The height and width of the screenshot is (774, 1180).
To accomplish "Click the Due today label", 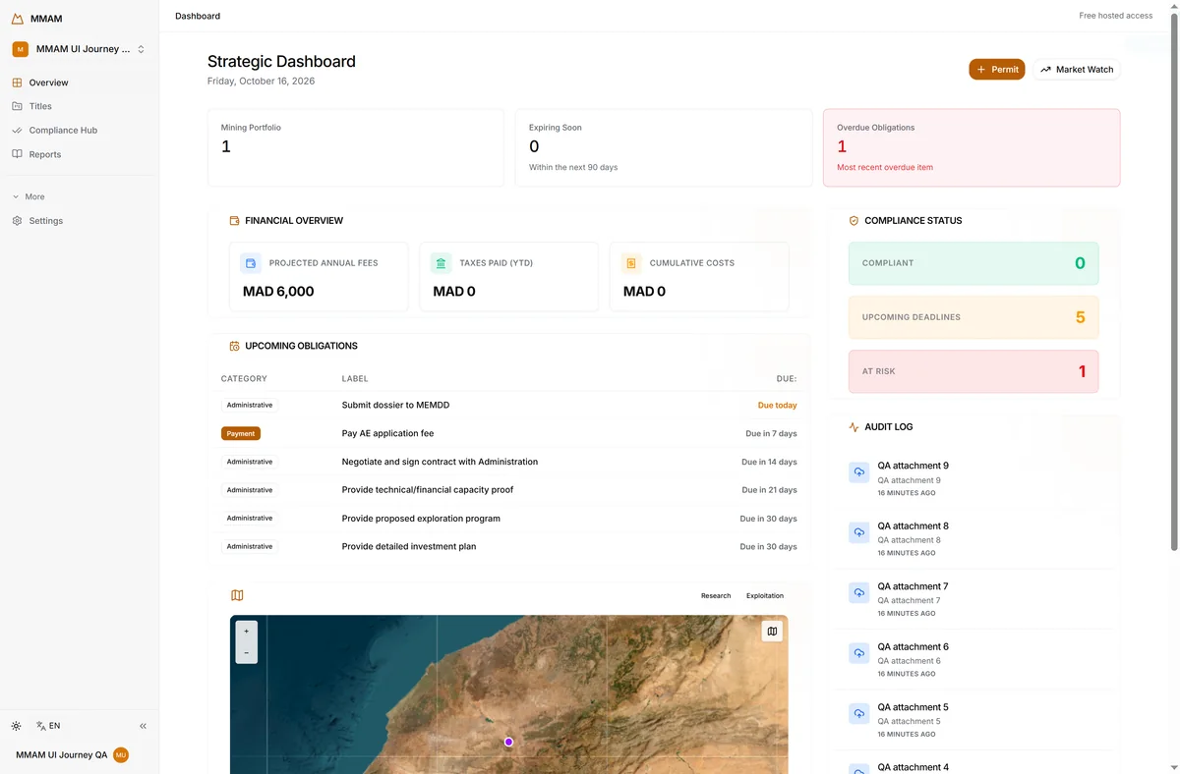I will [777, 405].
